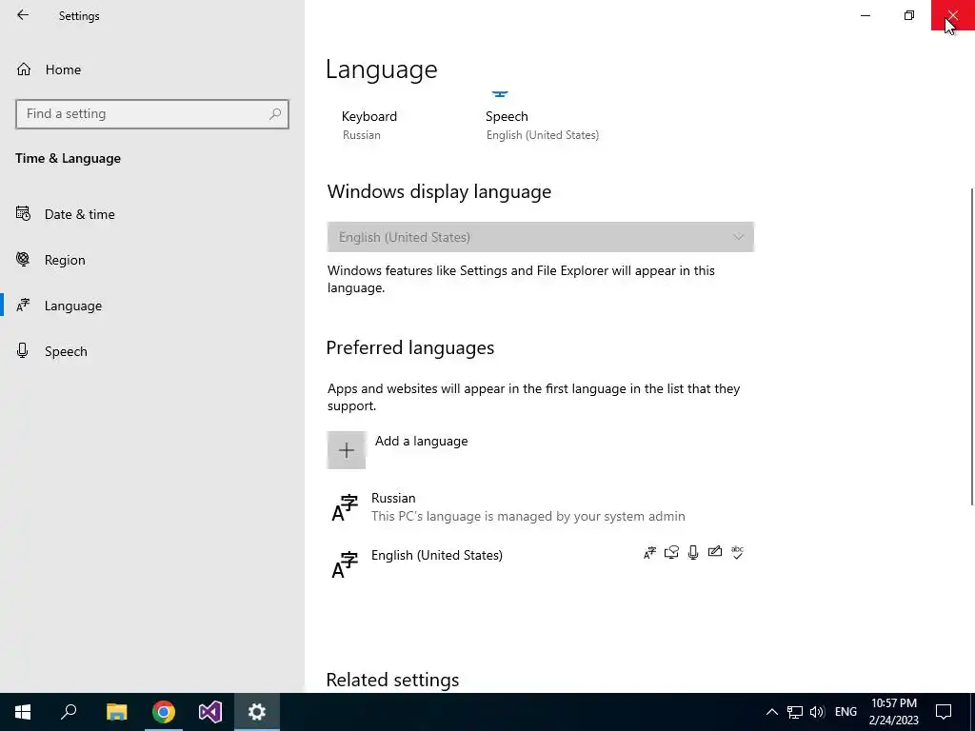The image size is (975, 731).
Task: Restore down the Settings window
Action: (x=909, y=15)
